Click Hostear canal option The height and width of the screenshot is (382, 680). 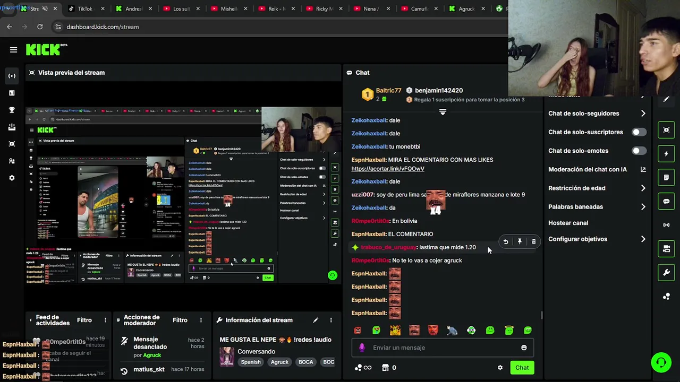coord(568,223)
